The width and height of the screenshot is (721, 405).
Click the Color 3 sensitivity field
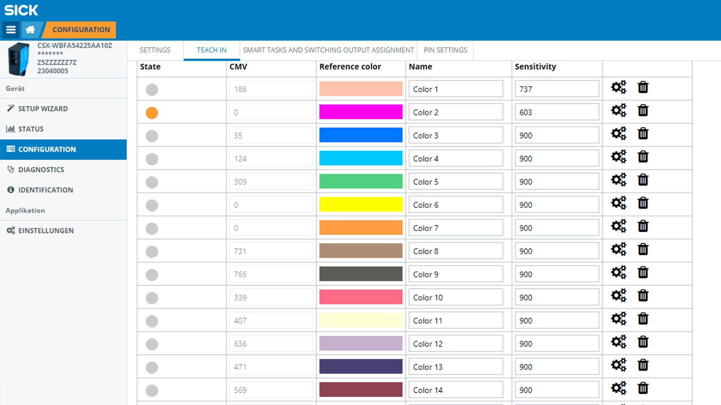tap(557, 135)
